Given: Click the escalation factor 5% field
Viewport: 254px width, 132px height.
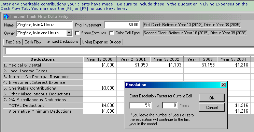Looking at the screenshot, I should coord(140,105).
